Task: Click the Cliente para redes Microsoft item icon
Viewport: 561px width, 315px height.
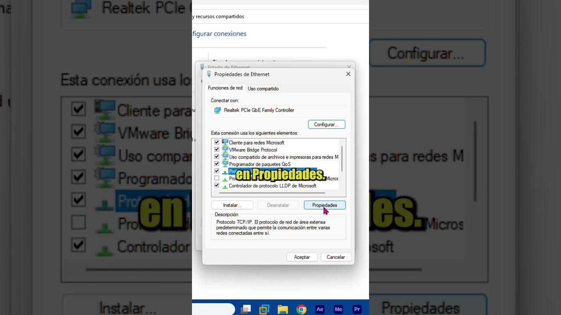Action: 225,143
